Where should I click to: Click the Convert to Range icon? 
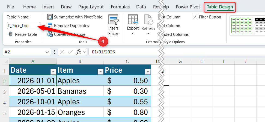click(50, 34)
